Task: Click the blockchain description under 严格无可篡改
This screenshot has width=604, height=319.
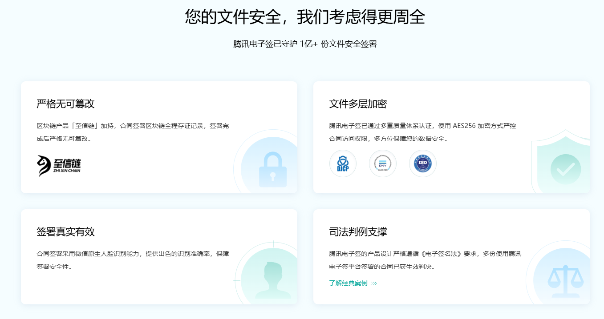Action: pyautogui.click(x=133, y=132)
